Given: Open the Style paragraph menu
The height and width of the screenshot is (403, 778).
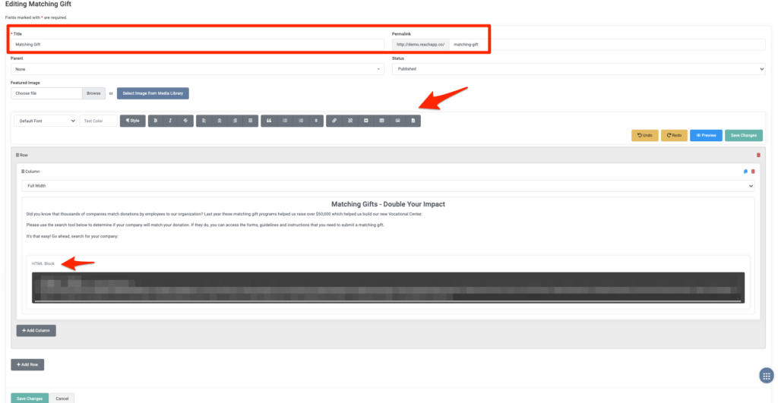Looking at the screenshot, I should 132,121.
